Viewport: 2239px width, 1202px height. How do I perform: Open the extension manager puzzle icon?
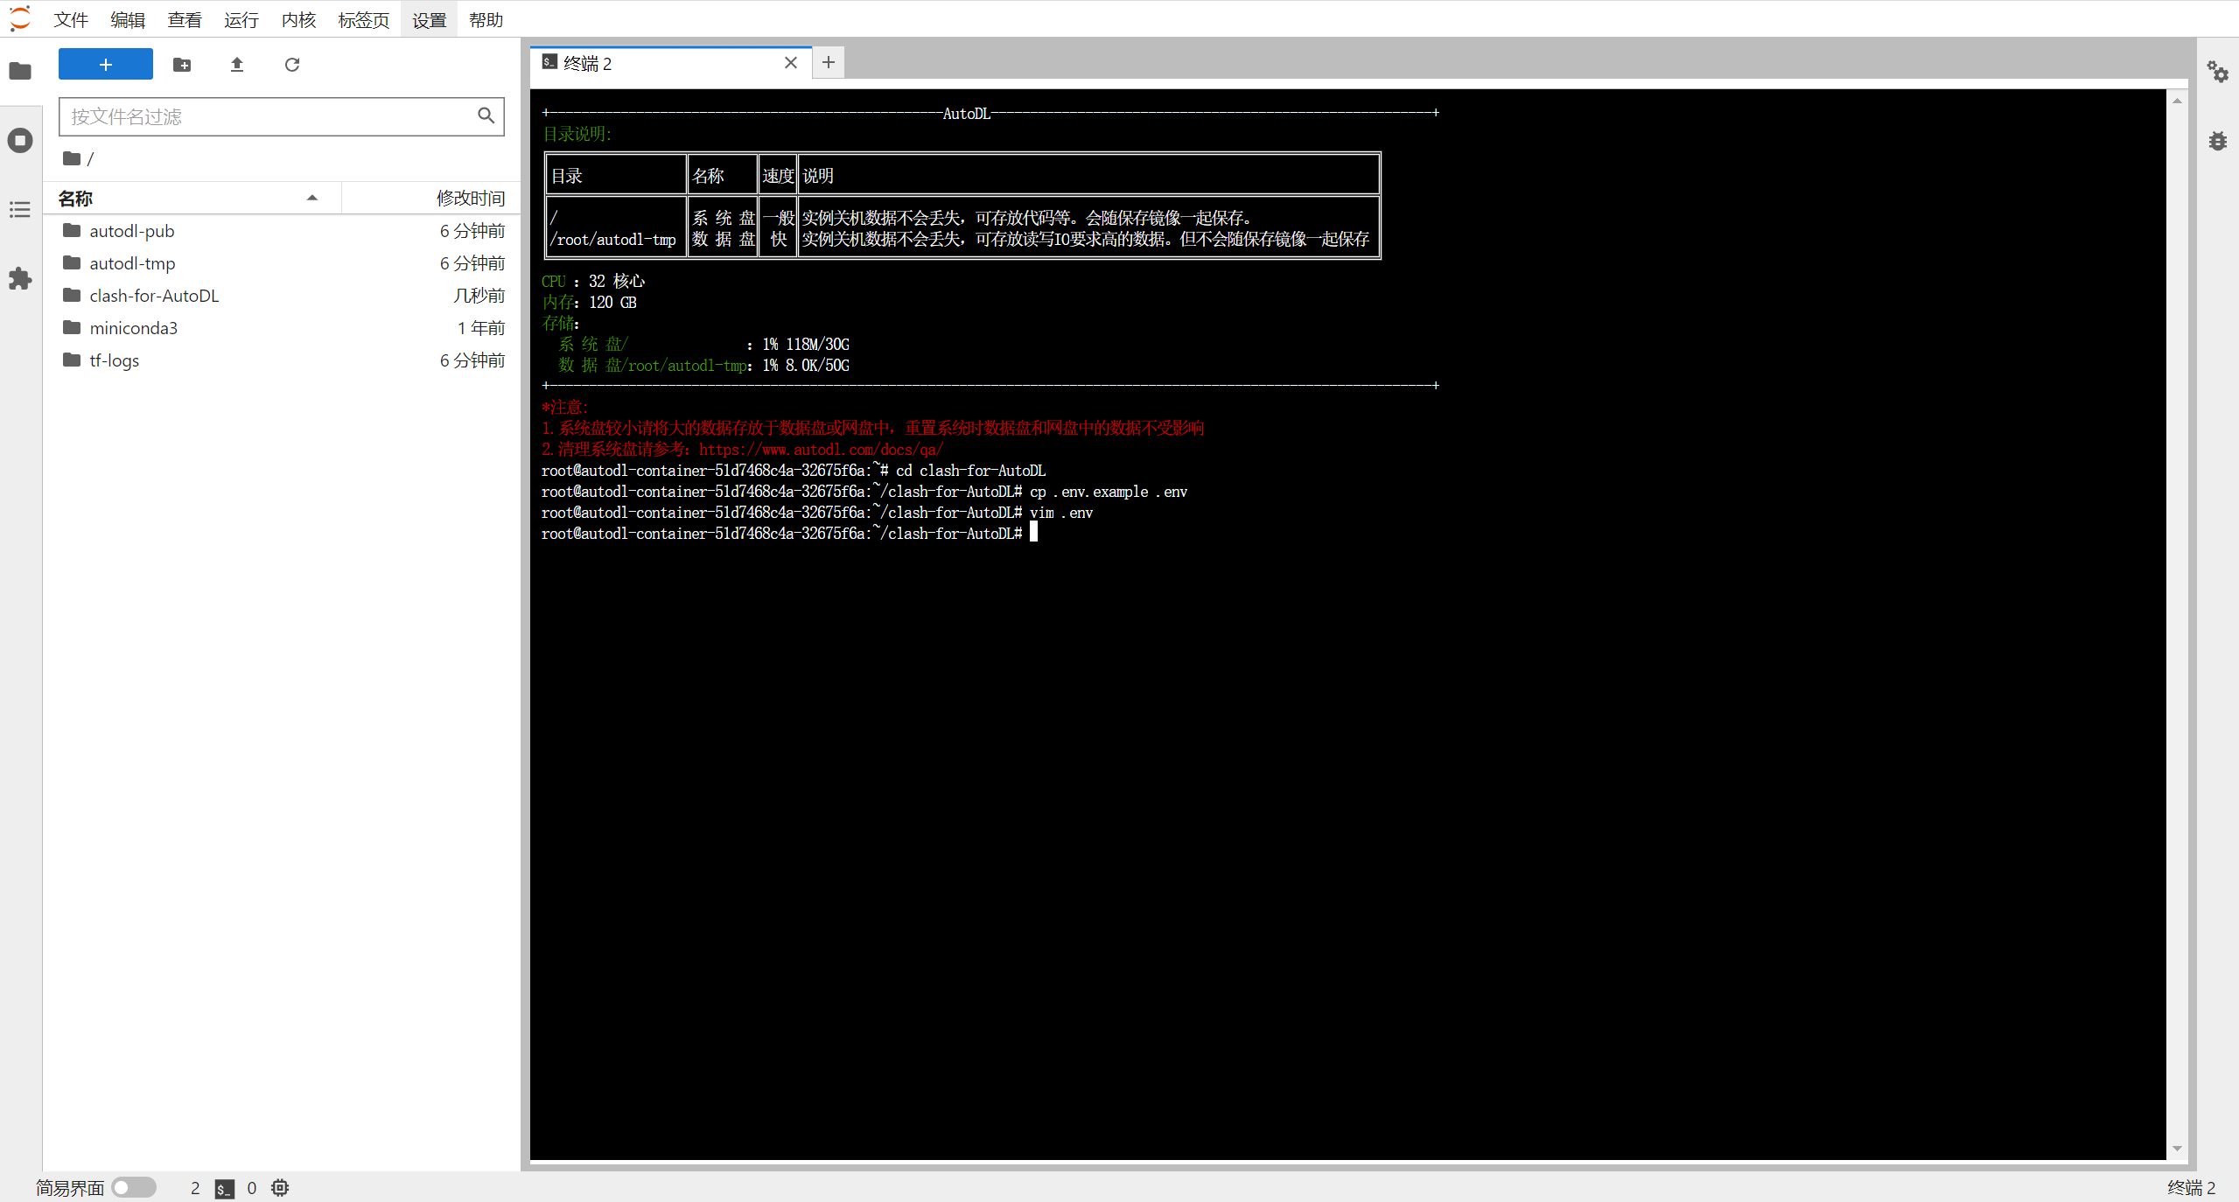20,279
